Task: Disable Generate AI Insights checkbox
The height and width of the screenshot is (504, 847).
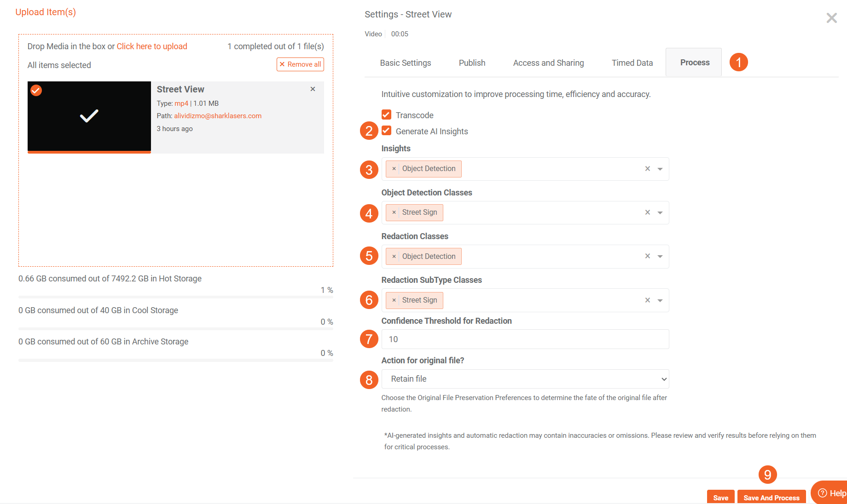Action: [386, 131]
